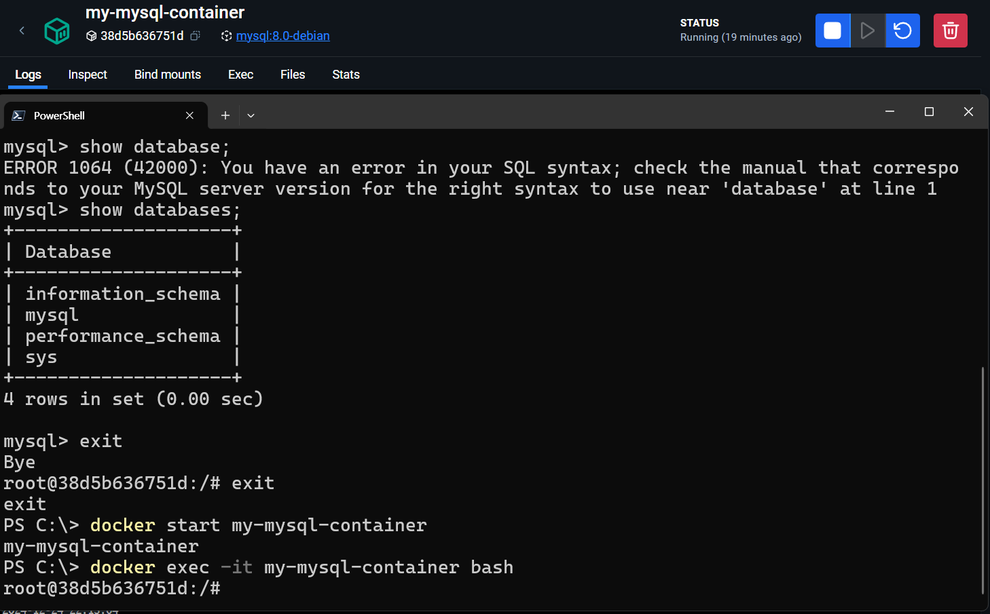This screenshot has width=990, height=614.
Task: Click the Start play button
Action: (x=868, y=31)
